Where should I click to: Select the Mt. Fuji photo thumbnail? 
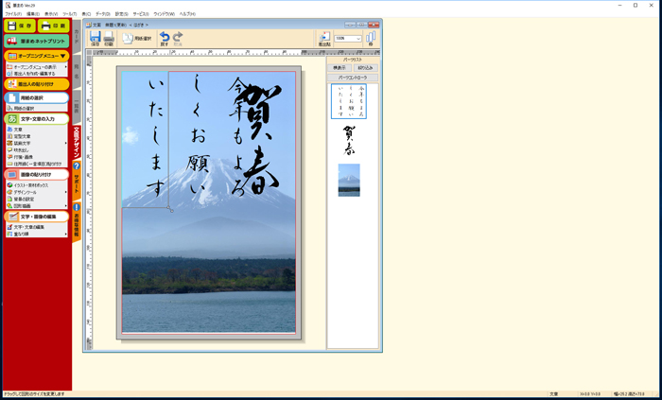(349, 180)
